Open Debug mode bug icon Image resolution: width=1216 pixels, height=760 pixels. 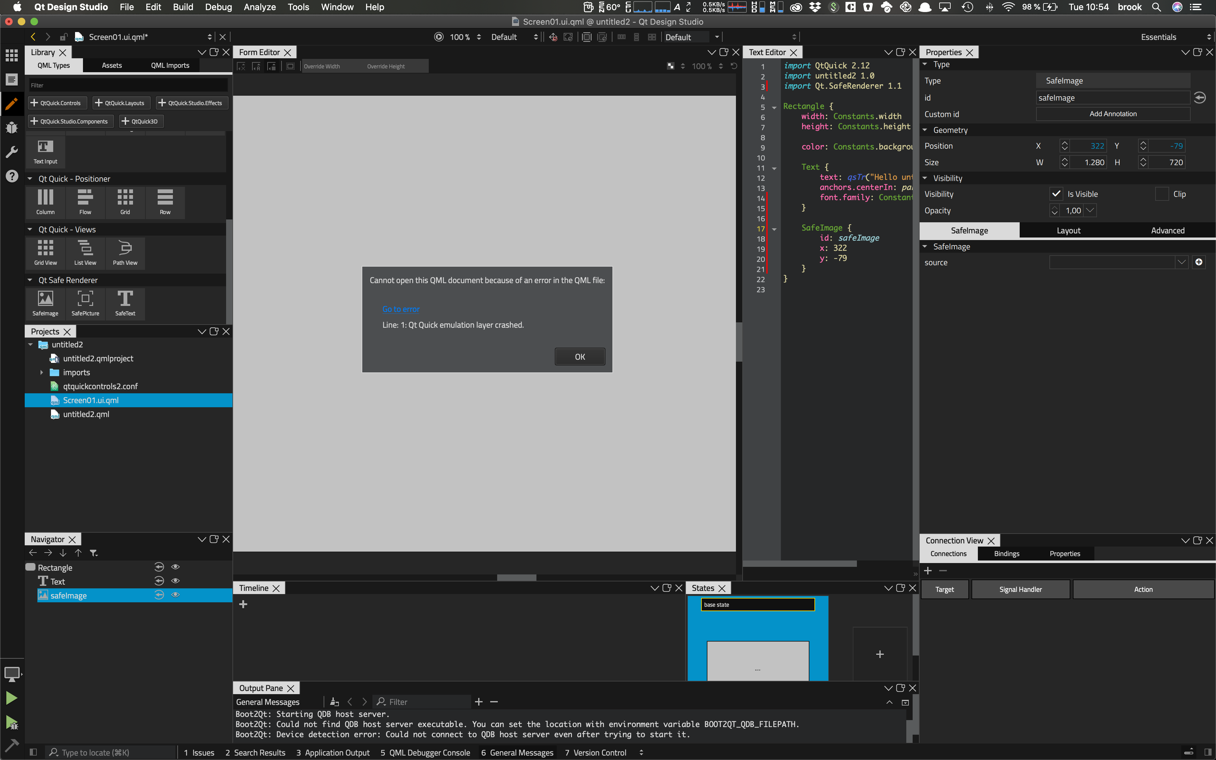11,128
